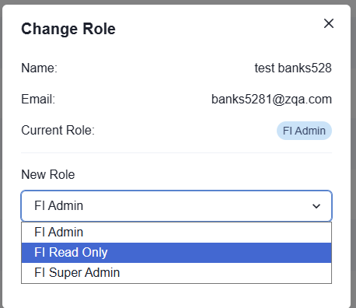356x308 pixels.
Task: Click the dimmed backdrop right of the dialog
Action: tap(354, 156)
